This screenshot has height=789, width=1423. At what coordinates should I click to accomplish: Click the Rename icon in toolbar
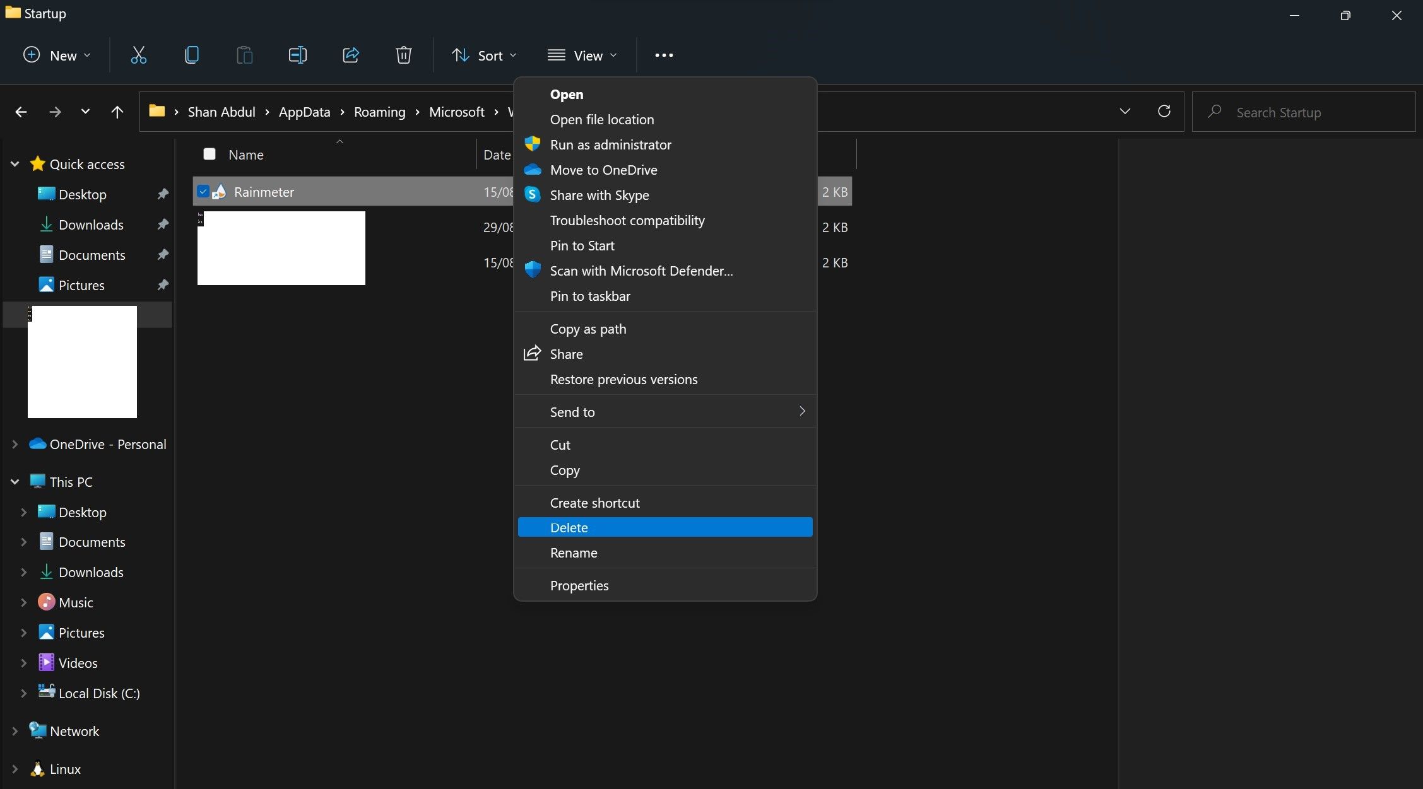click(x=298, y=56)
